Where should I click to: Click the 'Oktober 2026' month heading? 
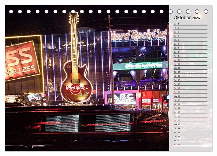tap(187, 18)
